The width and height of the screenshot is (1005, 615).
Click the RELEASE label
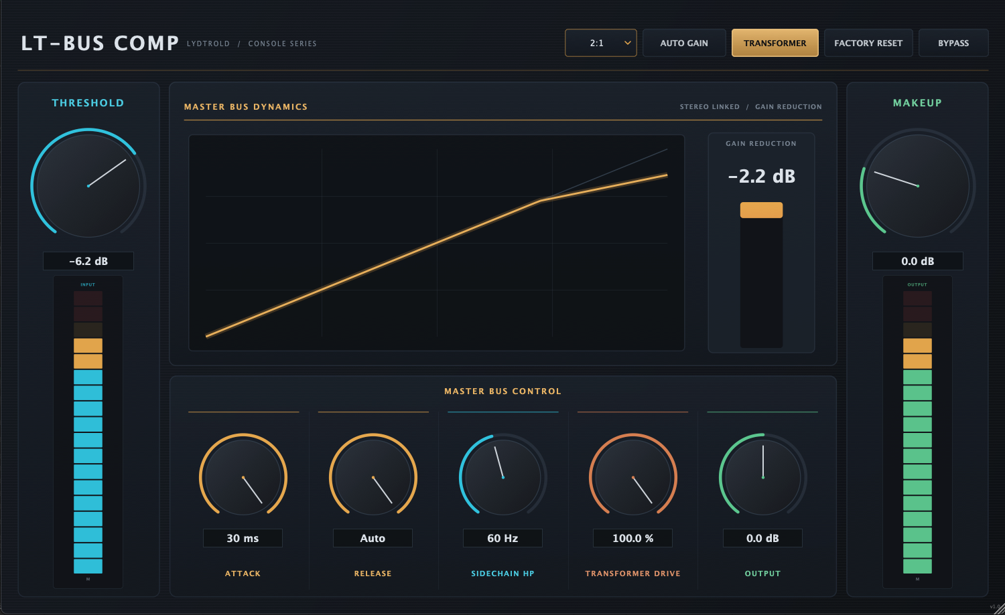pyautogui.click(x=373, y=574)
